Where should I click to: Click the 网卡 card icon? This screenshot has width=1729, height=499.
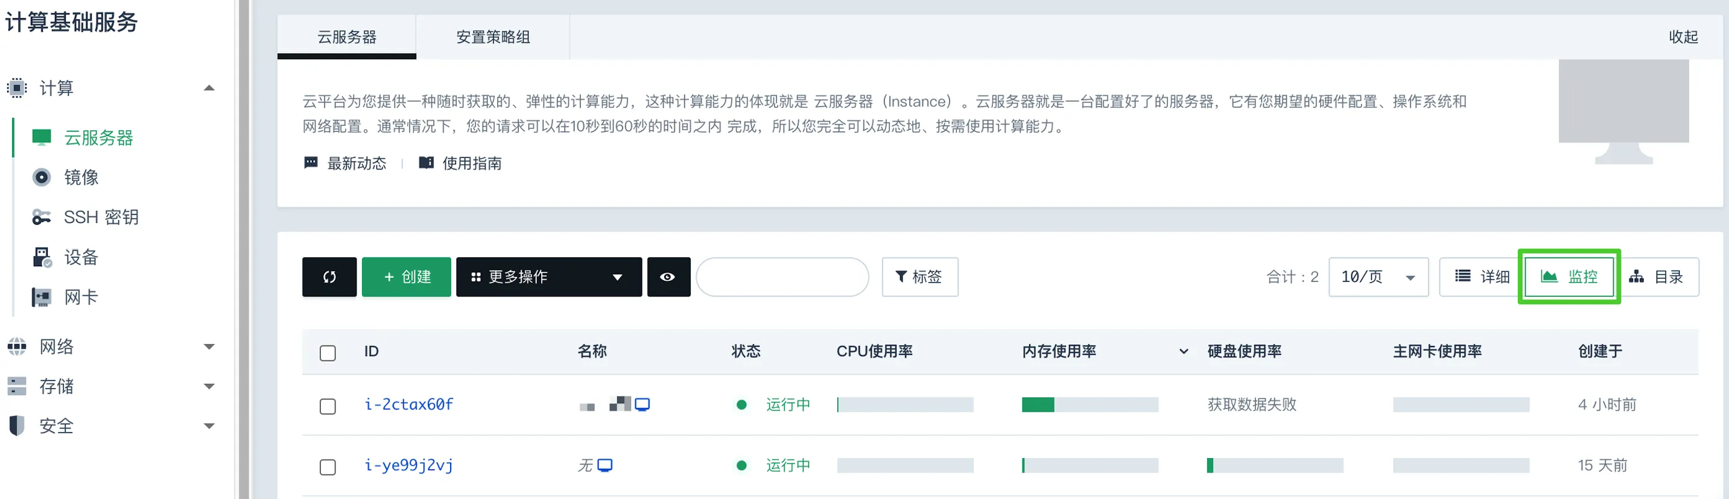42,297
